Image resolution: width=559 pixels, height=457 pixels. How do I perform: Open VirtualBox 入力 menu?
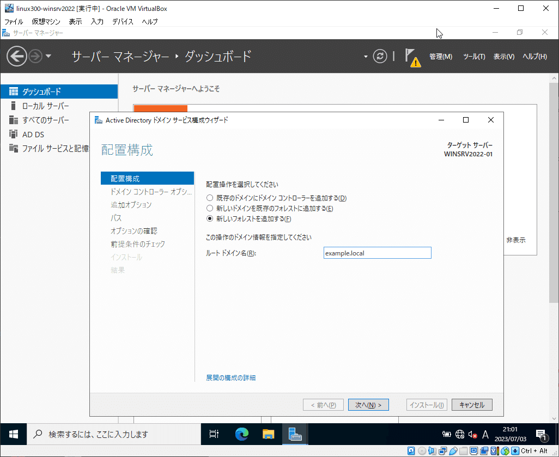click(97, 22)
